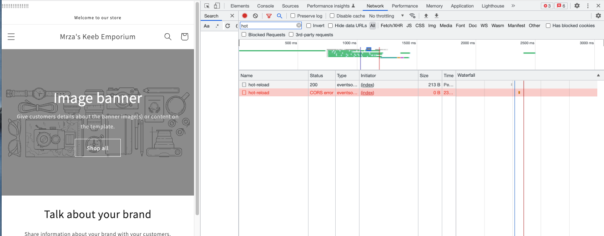The image size is (604, 236).
Task: Switch to the Console tab
Action: click(265, 6)
